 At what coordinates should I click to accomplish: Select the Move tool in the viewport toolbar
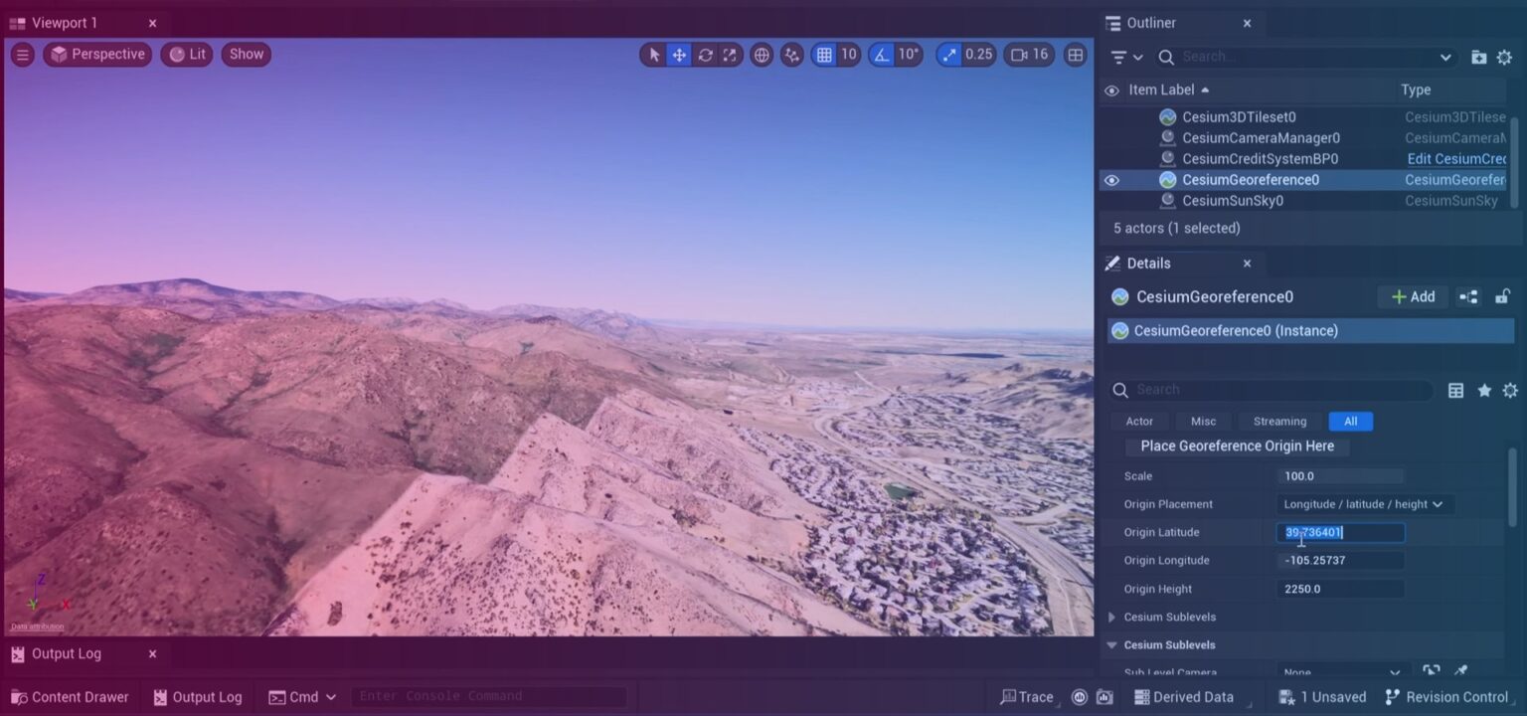coord(679,55)
